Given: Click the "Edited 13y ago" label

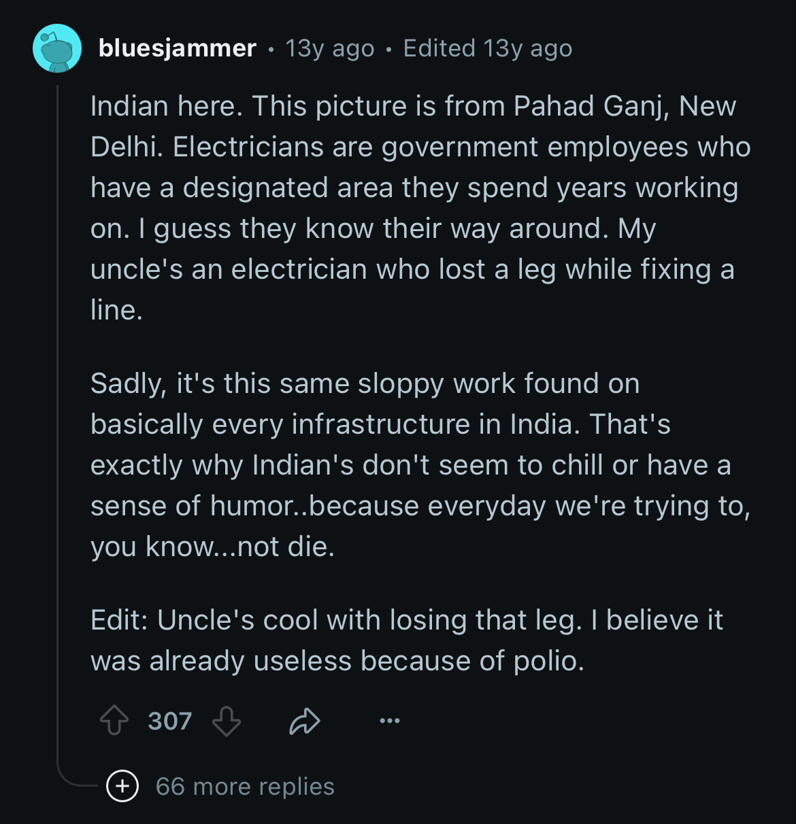Looking at the screenshot, I should point(487,48).
